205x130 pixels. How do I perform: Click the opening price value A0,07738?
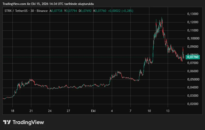pyautogui.click(x=56, y=11)
